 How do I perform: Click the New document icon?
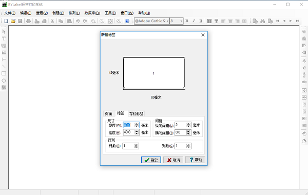(x=6, y=21)
